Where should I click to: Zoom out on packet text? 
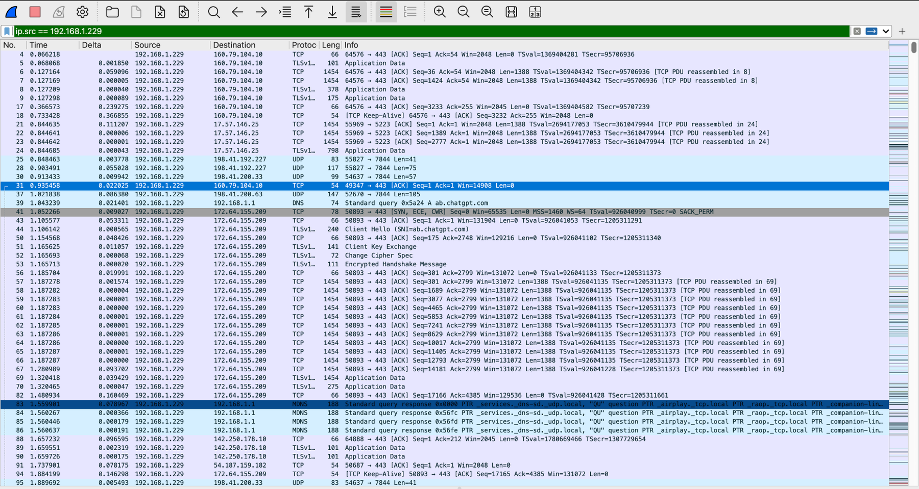(x=464, y=12)
